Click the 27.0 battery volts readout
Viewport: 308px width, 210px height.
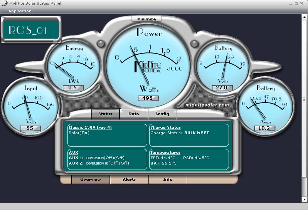coord(222,88)
